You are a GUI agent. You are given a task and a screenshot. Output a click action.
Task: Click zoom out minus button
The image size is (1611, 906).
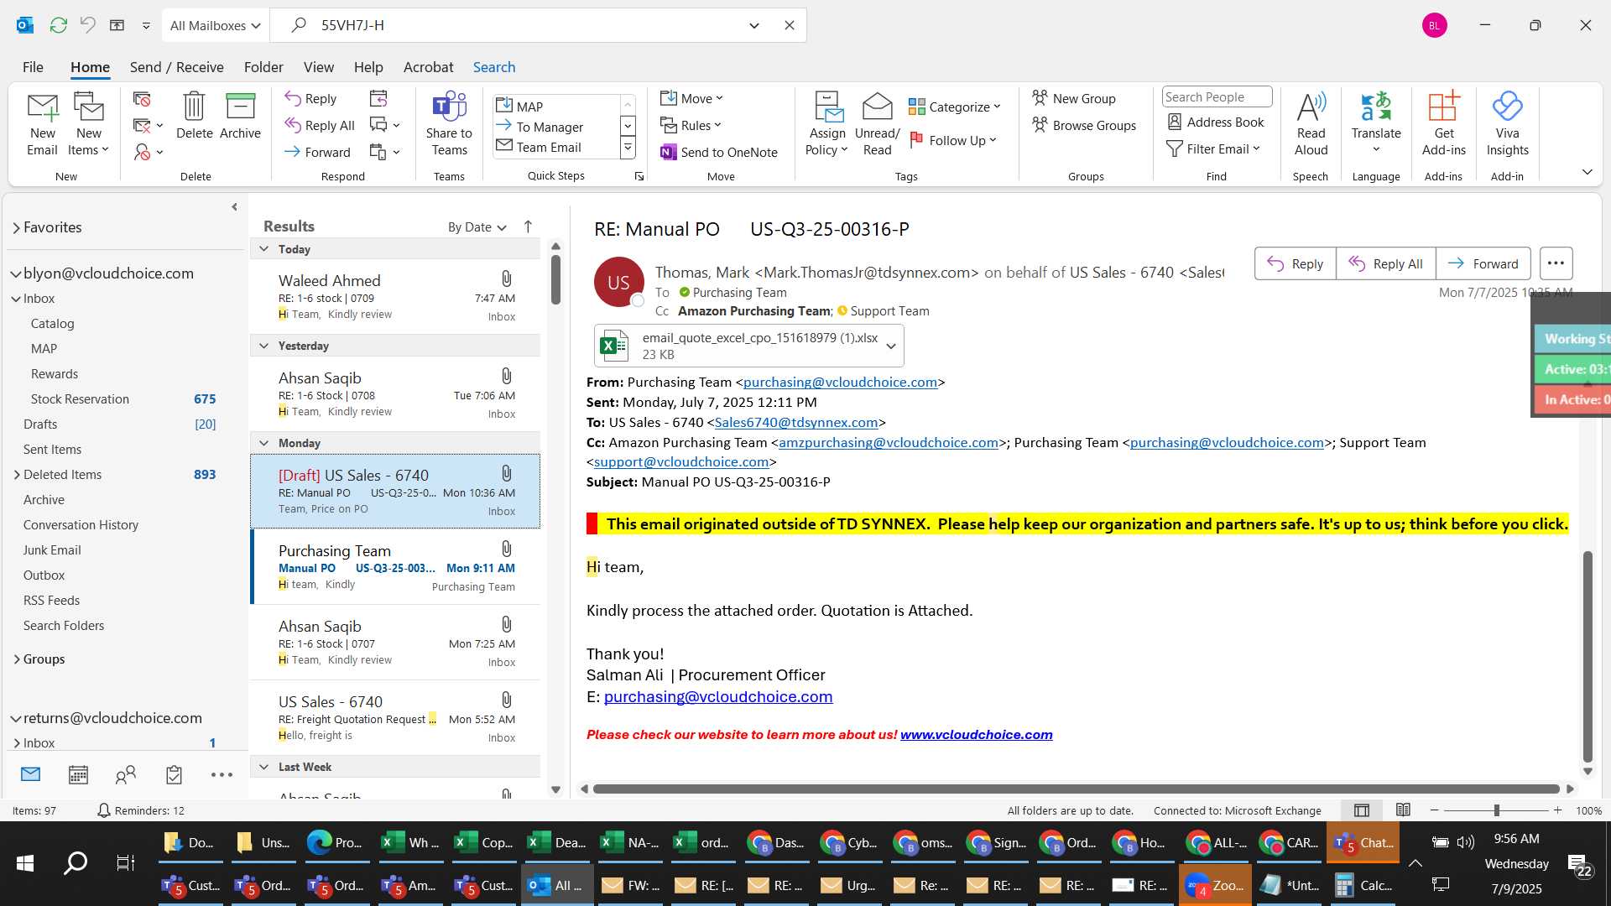pyautogui.click(x=1434, y=810)
